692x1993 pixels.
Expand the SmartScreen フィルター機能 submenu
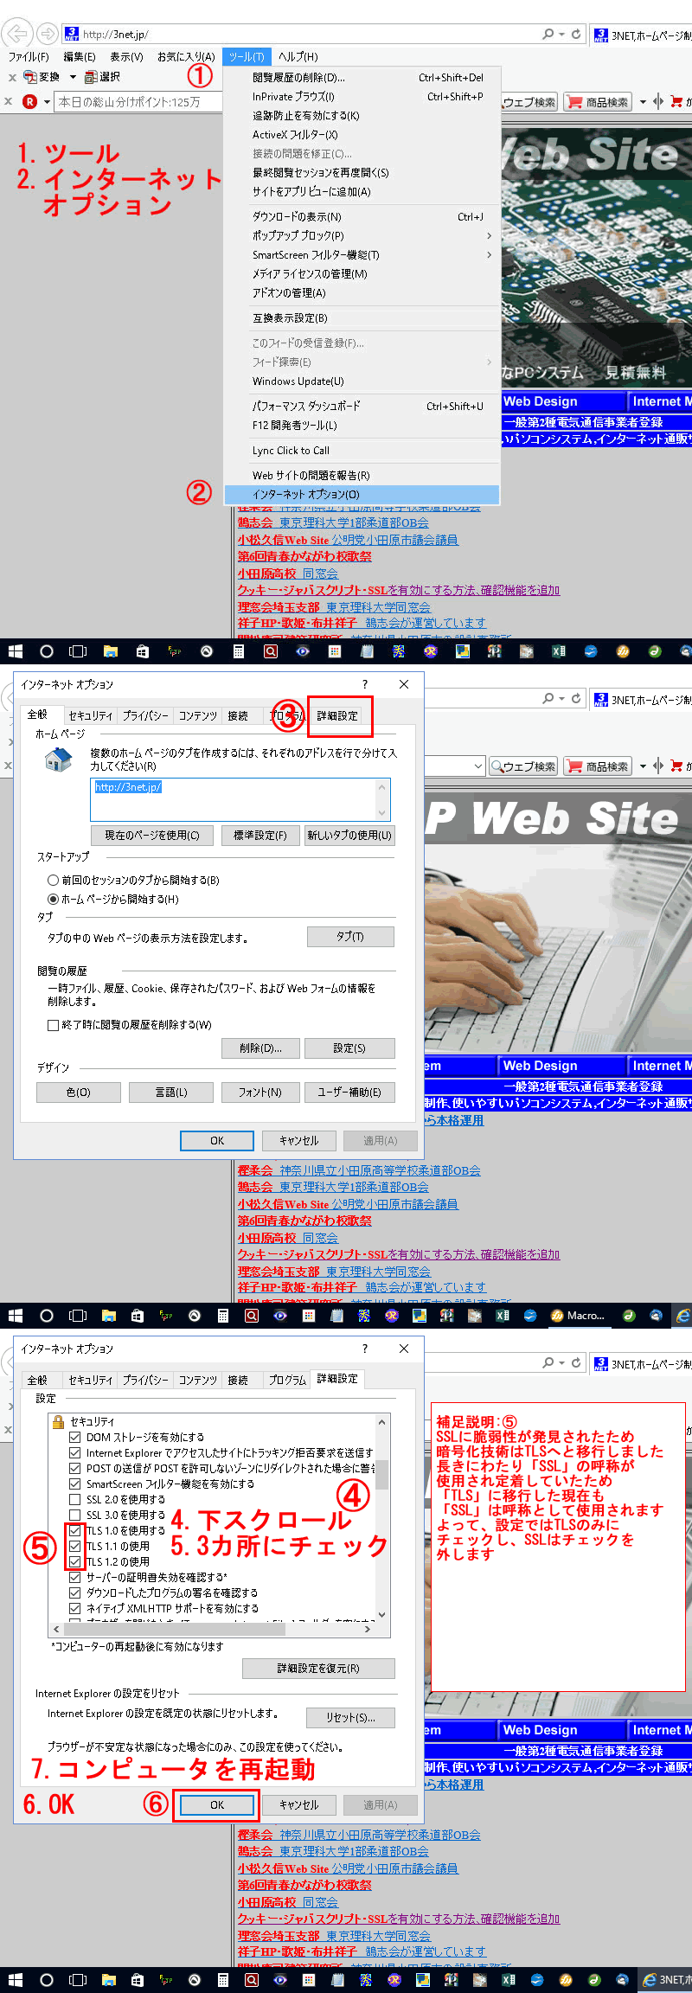[x=489, y=254]
